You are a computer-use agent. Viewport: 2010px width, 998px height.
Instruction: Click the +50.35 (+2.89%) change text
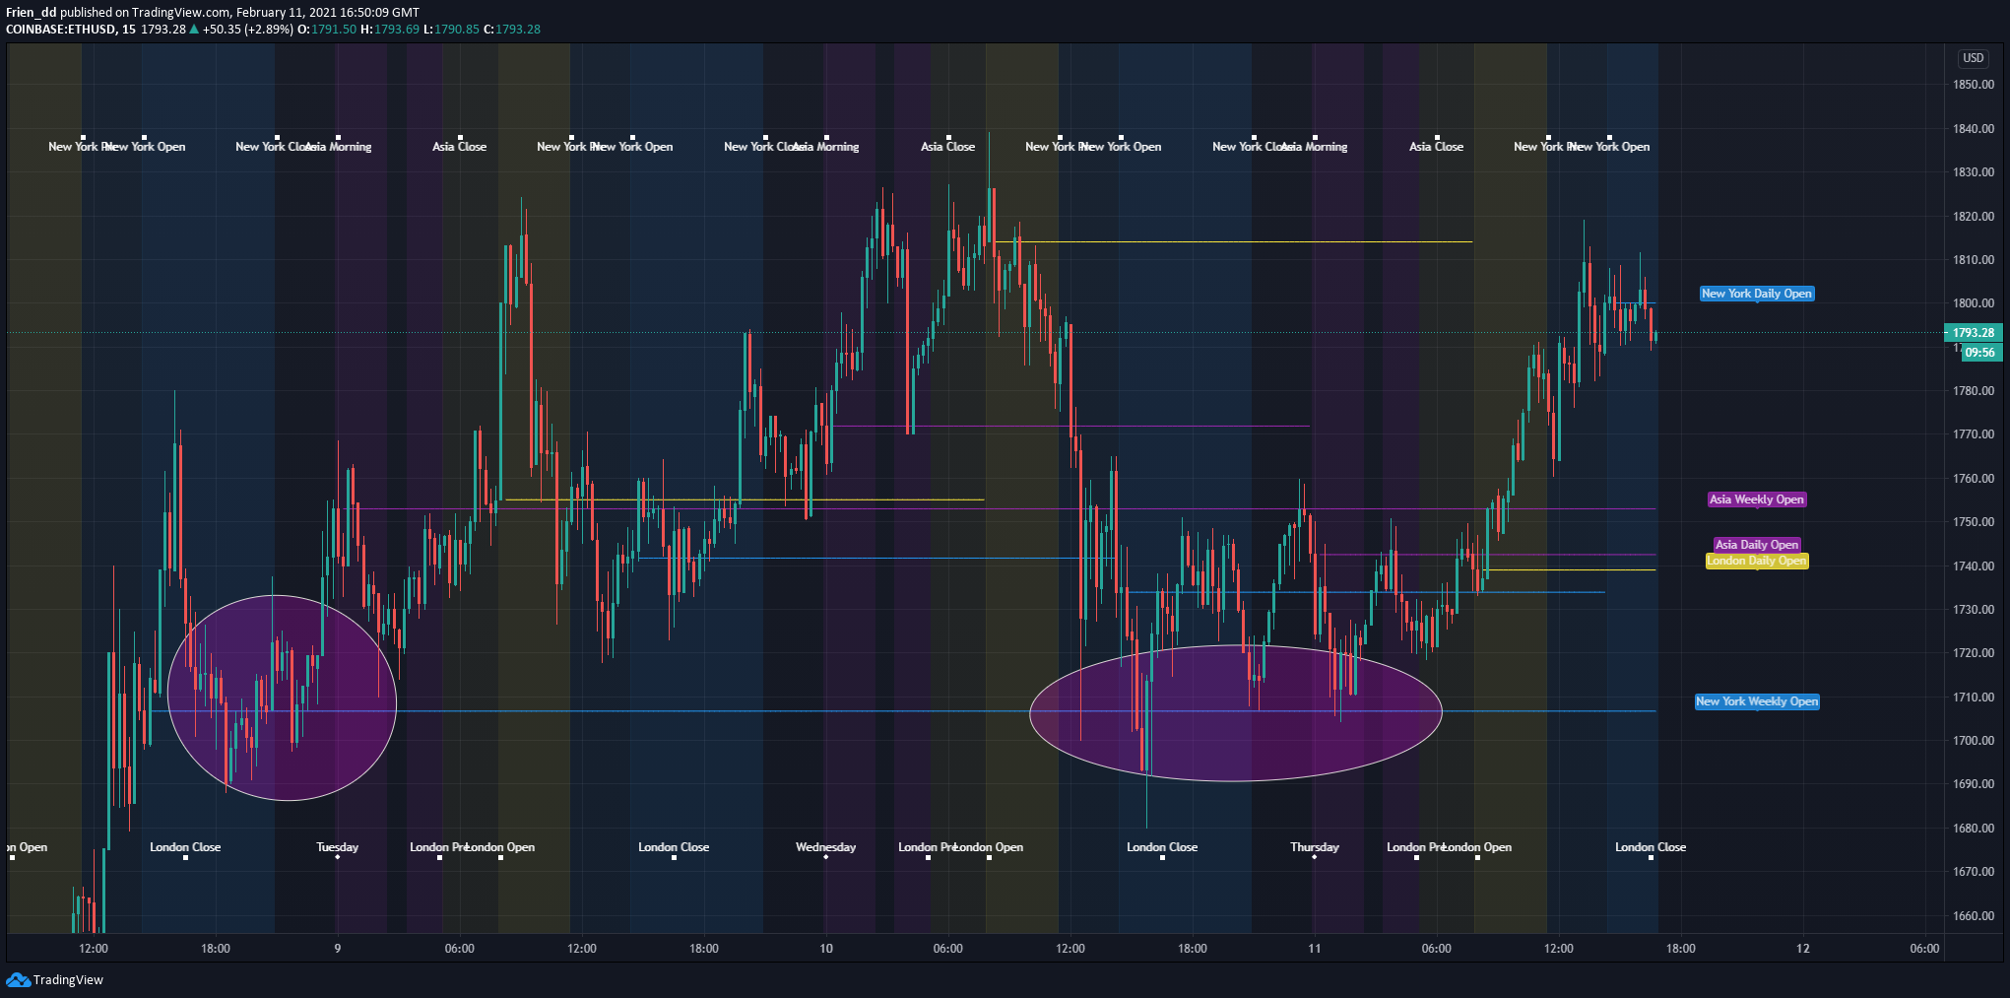click(x=248, y=30)
